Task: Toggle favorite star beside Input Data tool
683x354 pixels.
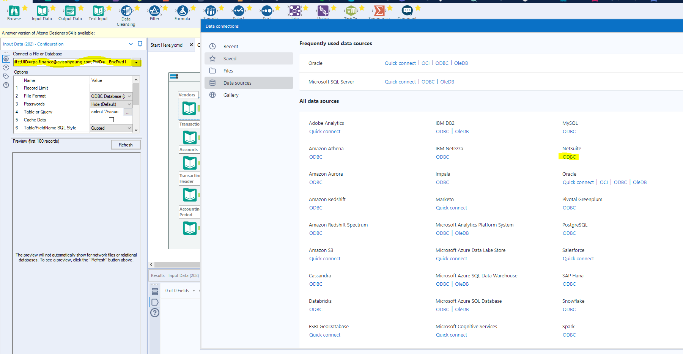Action: [x=53, y=8]
